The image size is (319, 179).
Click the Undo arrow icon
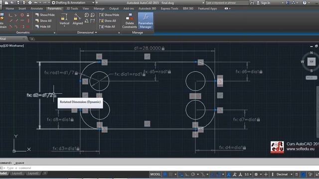click(36, 2)
